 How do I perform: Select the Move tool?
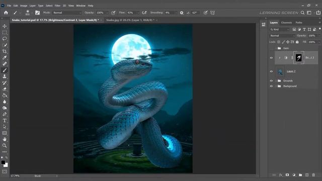5,26
